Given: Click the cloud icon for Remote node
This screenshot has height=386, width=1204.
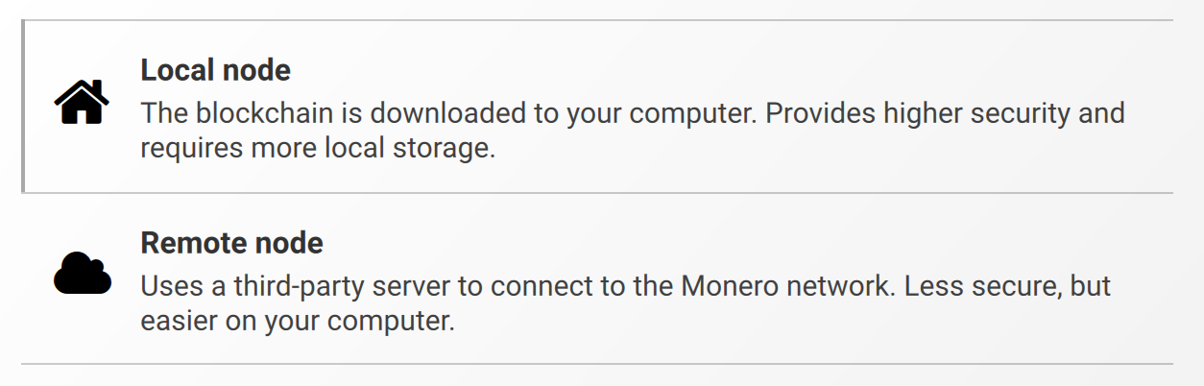Looking at the screenshot, I should [x=82, y=274].
